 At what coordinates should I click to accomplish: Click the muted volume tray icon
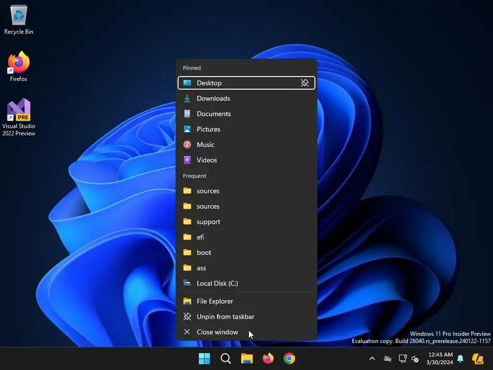[x=415, y=358]
